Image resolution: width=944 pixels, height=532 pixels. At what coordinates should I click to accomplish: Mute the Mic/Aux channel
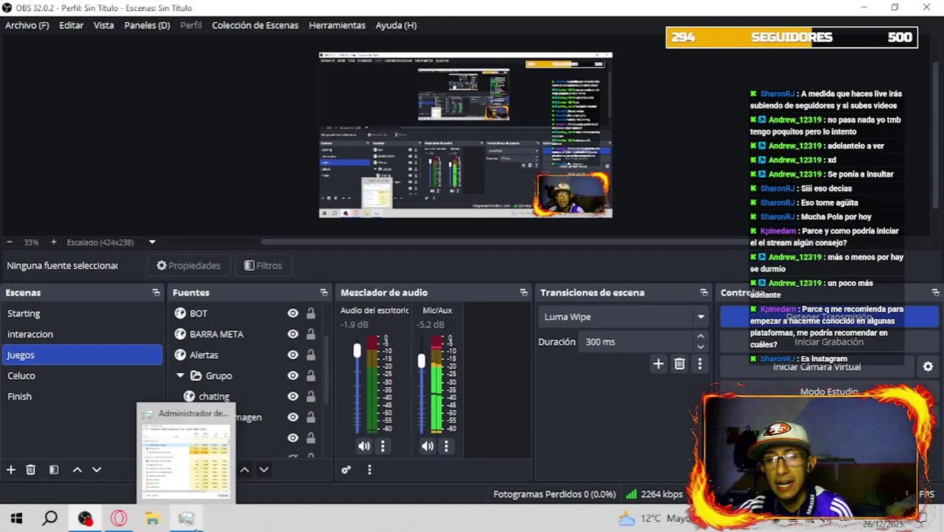428,446
